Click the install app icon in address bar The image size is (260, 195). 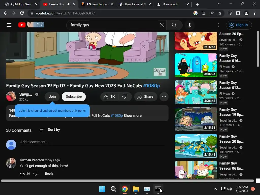click(x=204, y=13)
